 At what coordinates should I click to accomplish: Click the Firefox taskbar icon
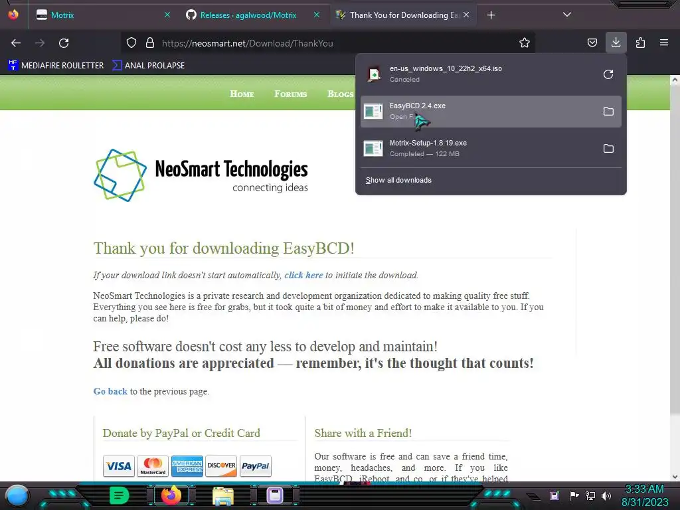pyautogui.click(x=171, y=495)
